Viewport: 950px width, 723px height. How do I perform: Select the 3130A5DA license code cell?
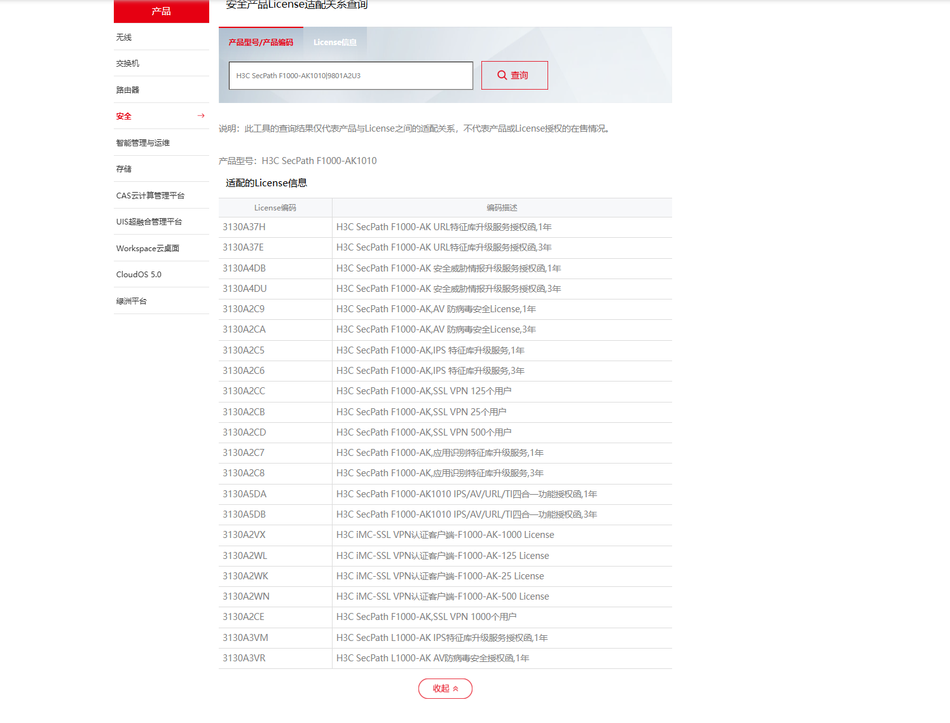245,494
